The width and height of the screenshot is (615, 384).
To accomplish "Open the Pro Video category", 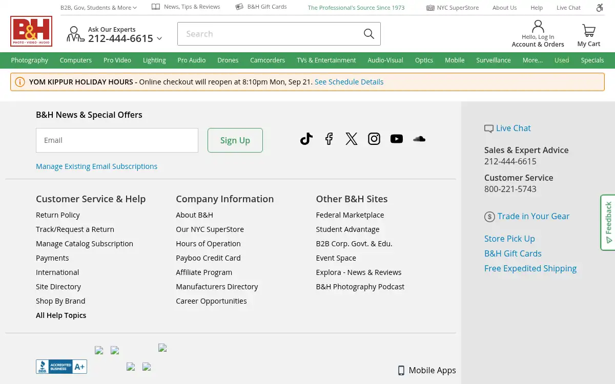I will coord(117,60).
